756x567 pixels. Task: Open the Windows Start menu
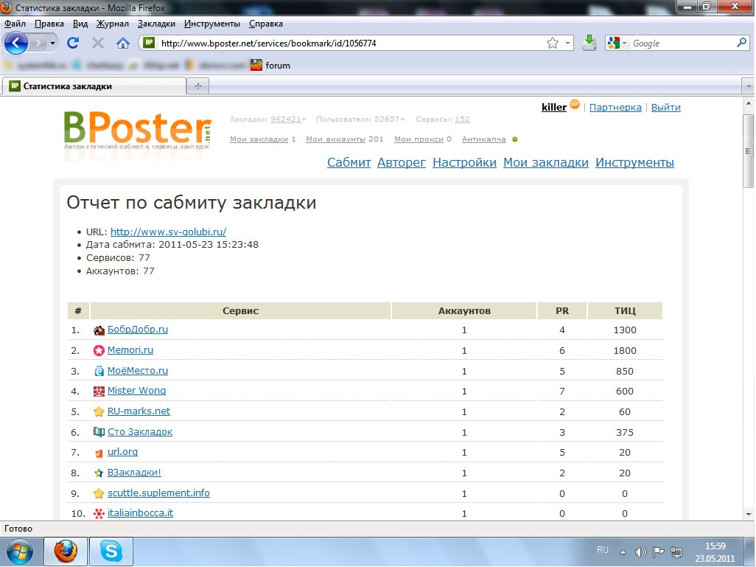19,552
